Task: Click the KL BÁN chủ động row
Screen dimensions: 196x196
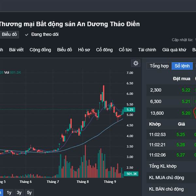Action: tap(171, 189)
